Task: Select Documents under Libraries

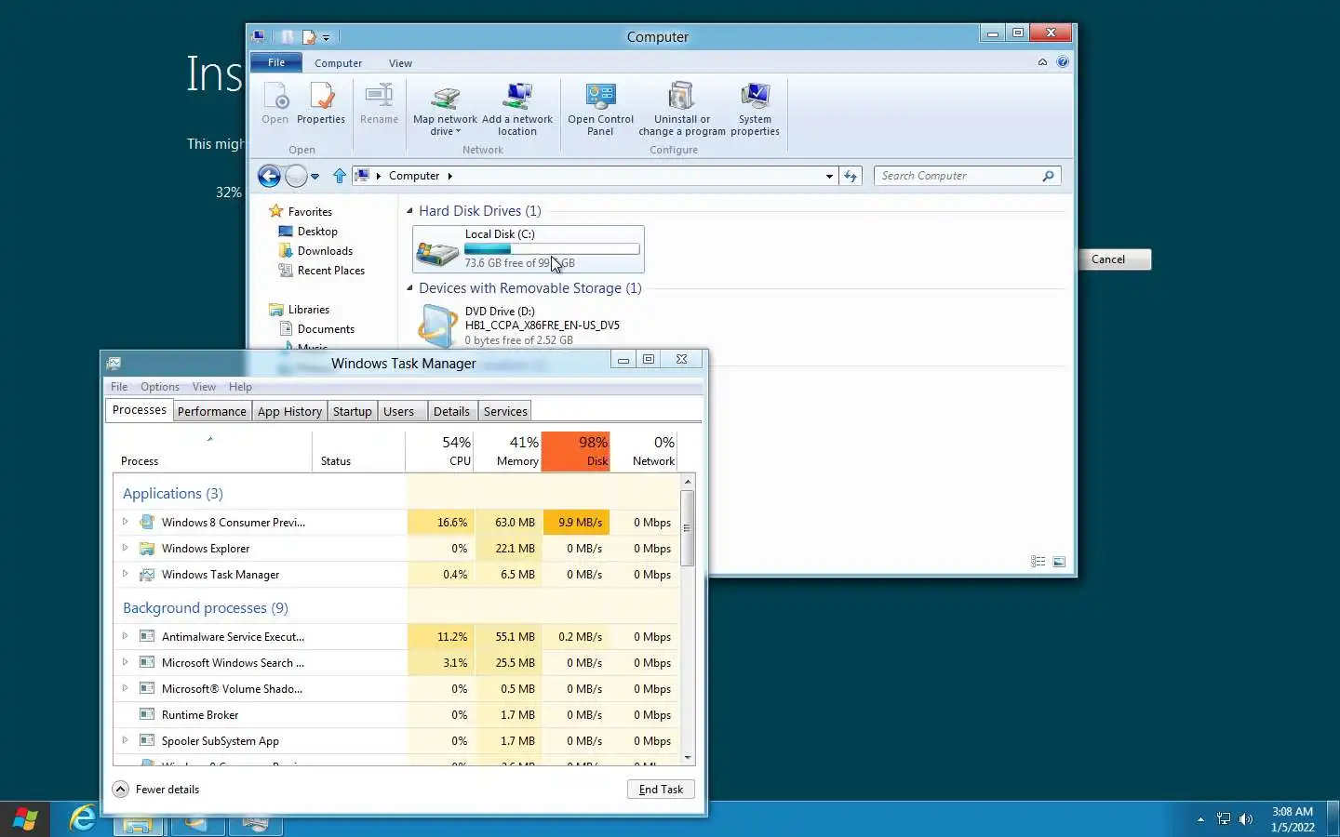Action: [x=326, y=329]
